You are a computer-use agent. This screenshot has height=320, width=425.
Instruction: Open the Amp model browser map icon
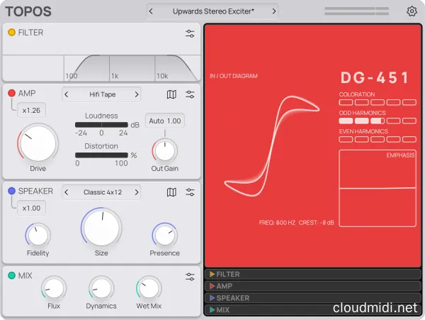pyautogui.click(x=171, y=94)
